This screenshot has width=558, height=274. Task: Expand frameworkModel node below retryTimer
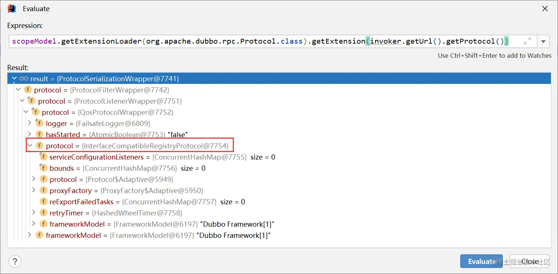pyautogui.click(x=33, y=224)
